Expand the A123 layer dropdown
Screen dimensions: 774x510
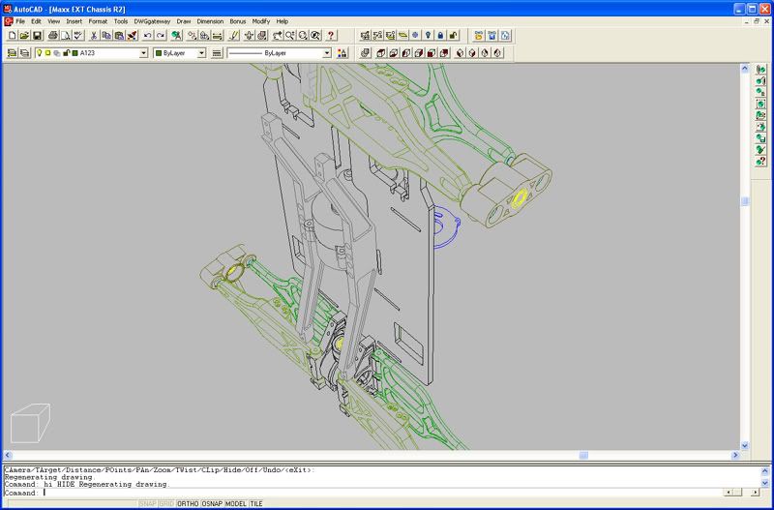tap(142, 53)
